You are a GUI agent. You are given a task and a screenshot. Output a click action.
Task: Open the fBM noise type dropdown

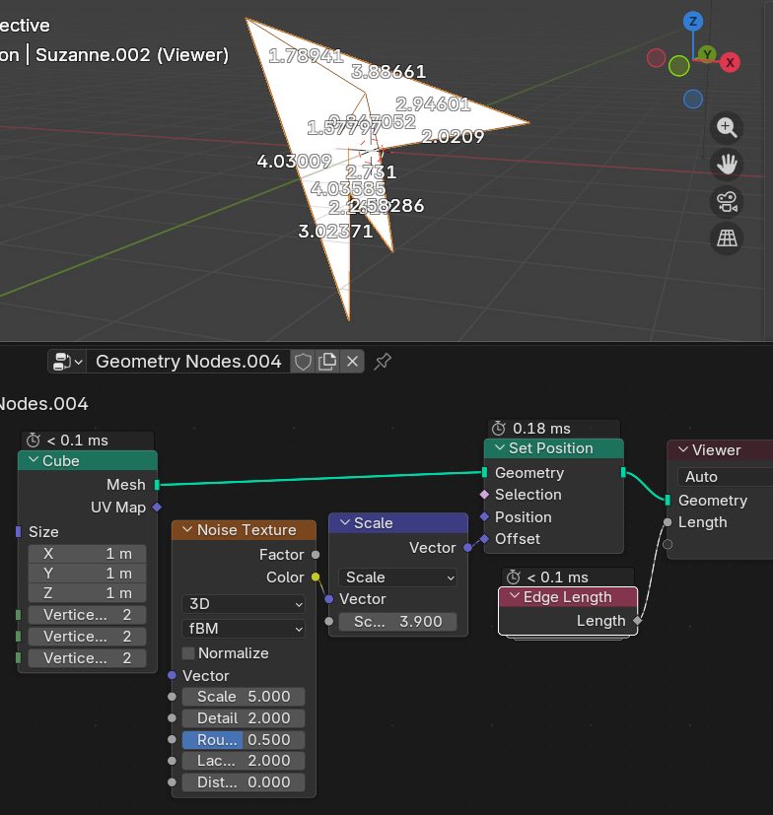244,628
